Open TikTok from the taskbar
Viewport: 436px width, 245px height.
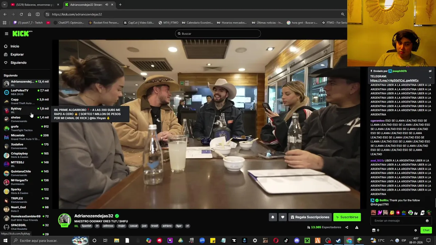[x=286, y=241]
